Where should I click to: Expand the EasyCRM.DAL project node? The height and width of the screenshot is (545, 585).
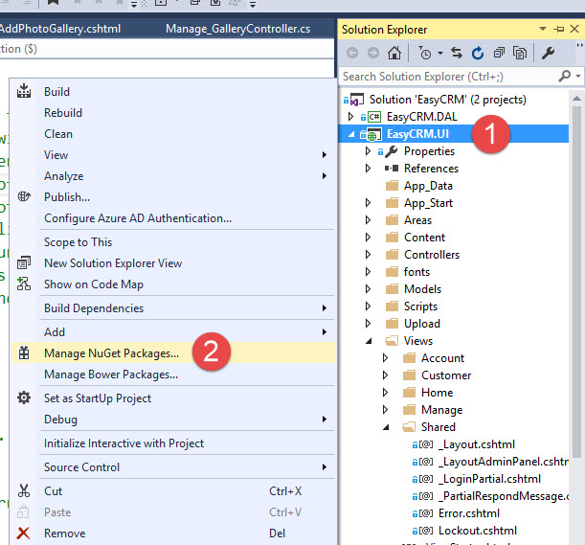click(350, 117)
